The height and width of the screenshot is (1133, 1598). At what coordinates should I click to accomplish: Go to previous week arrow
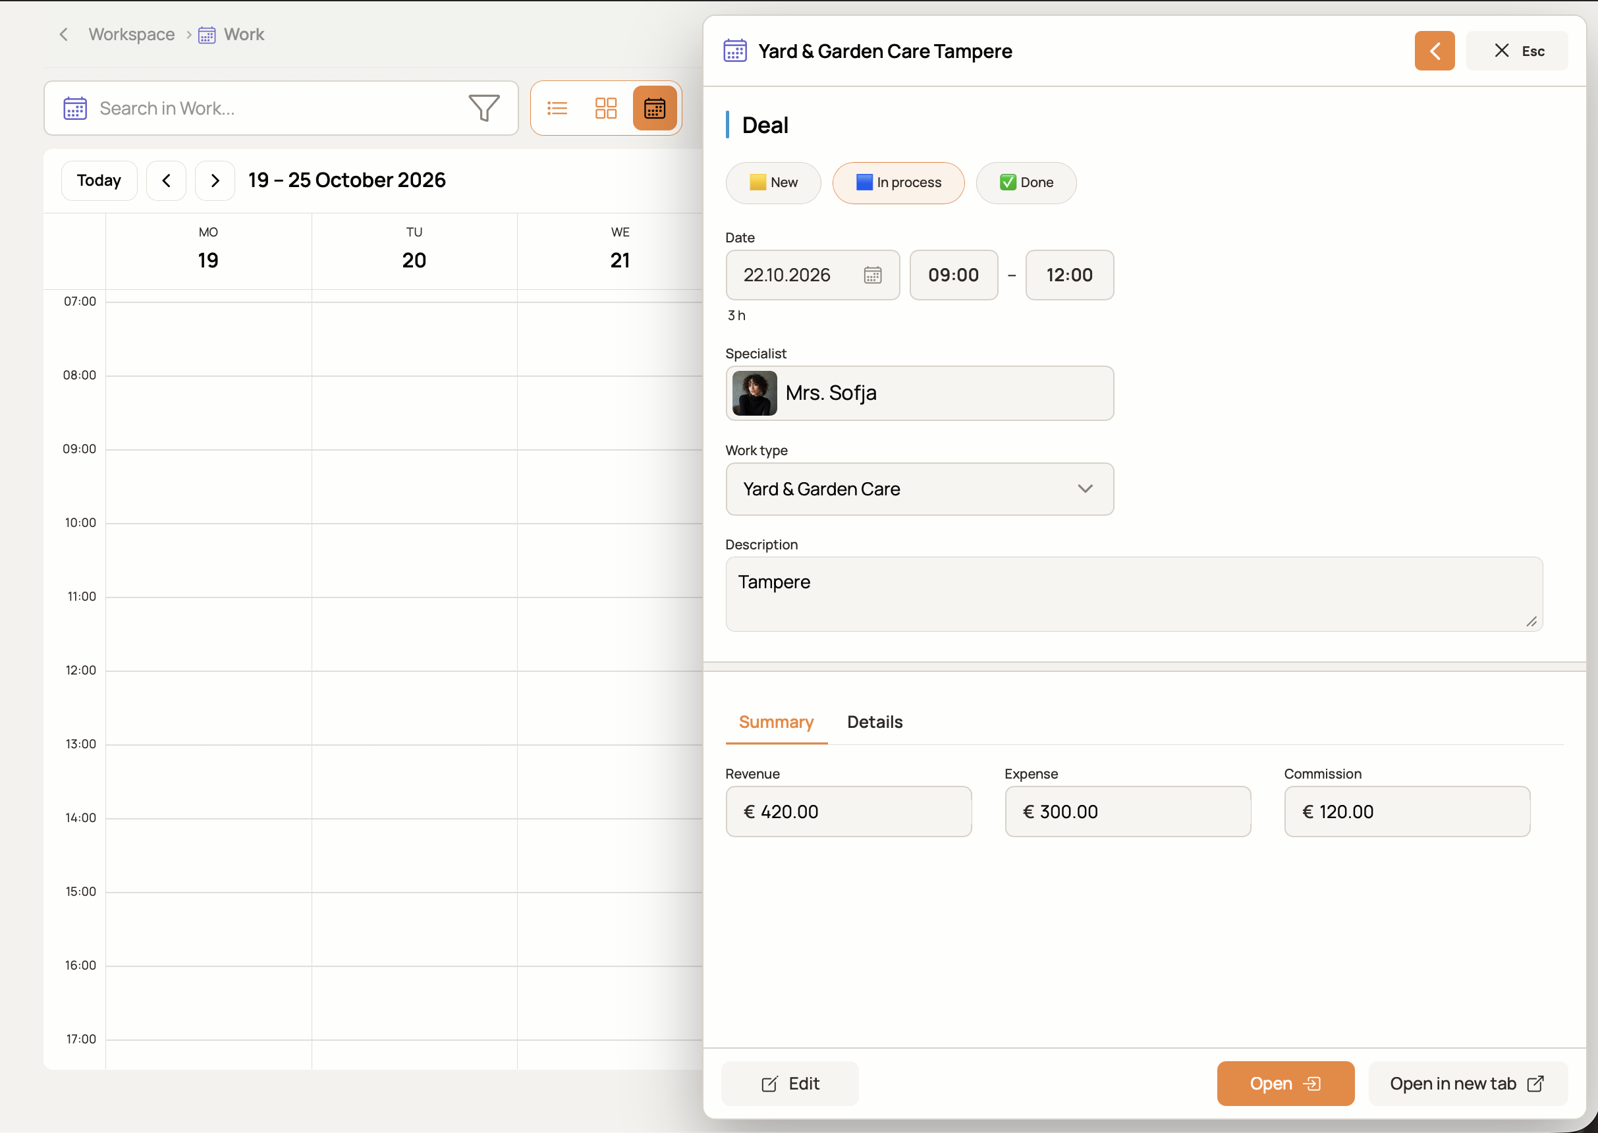166,180
